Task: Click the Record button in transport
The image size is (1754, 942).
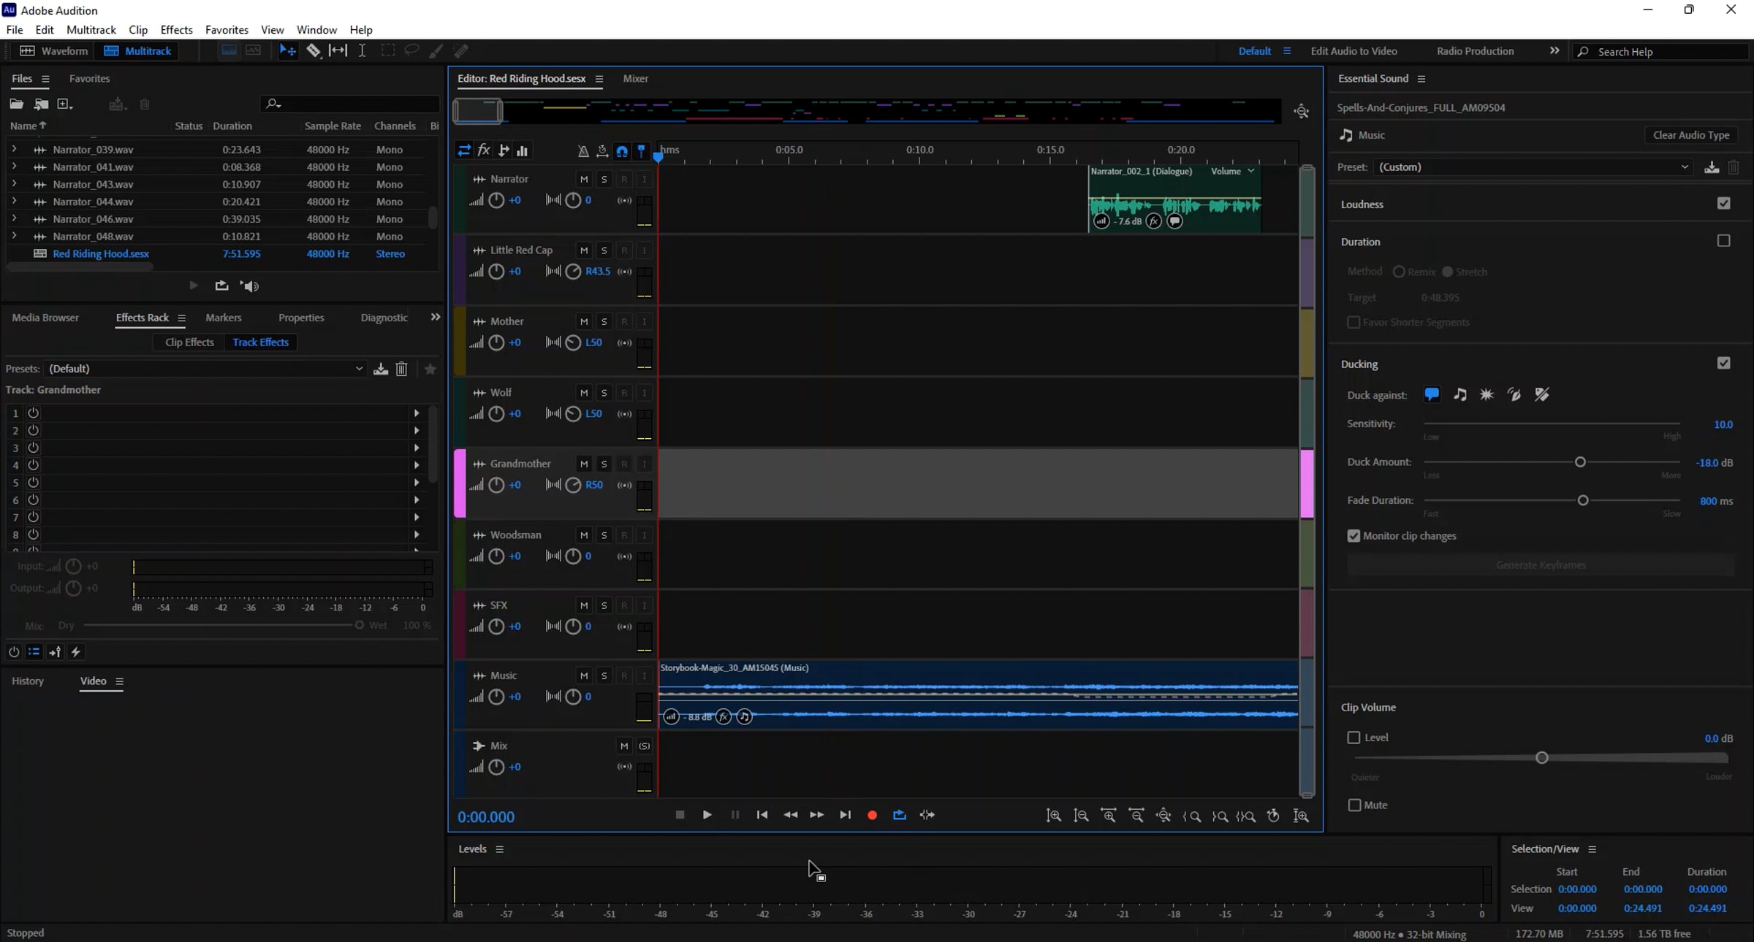Action: click(x=872, y=815)
